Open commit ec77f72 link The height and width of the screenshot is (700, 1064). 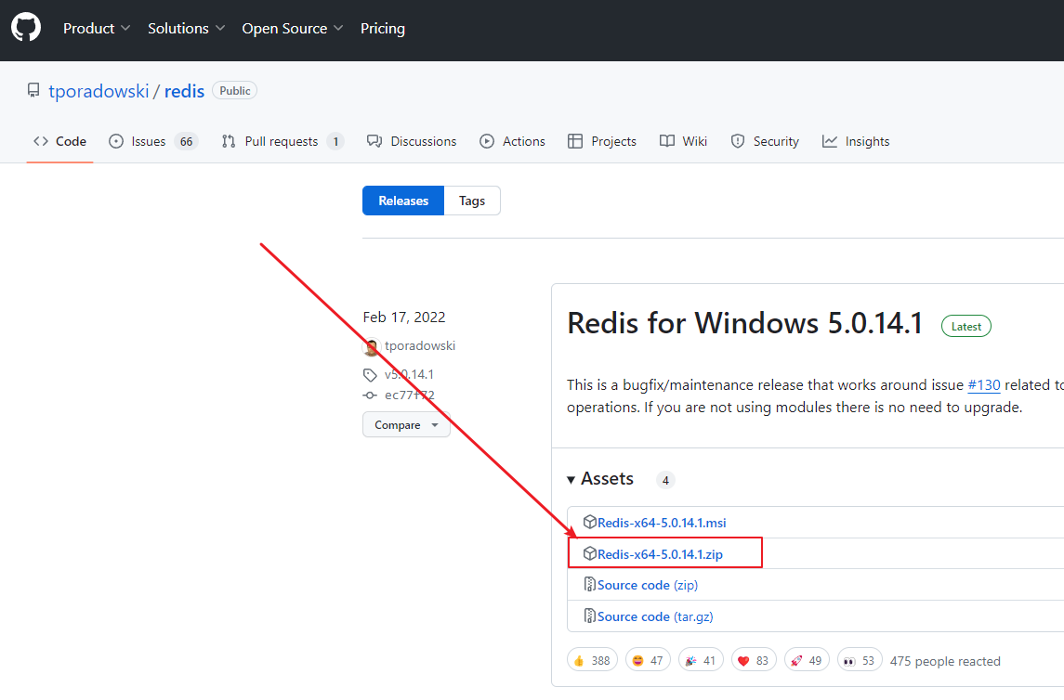(410, 395)
